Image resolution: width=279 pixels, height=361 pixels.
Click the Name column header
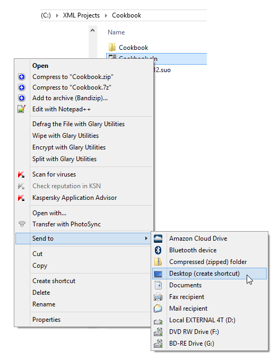pos(116,32)
